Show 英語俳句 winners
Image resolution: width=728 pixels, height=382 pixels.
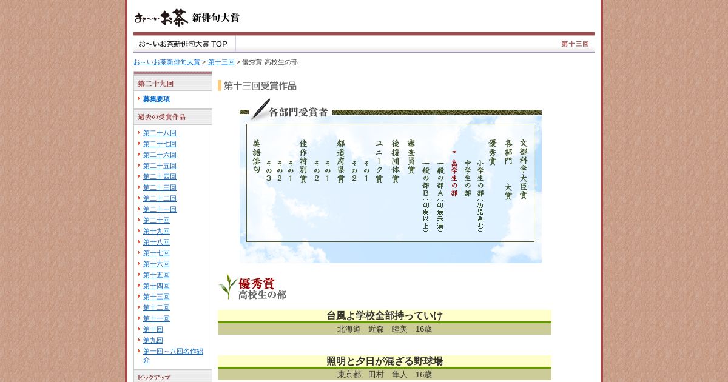pyautogui.click(x=257, y=157)
